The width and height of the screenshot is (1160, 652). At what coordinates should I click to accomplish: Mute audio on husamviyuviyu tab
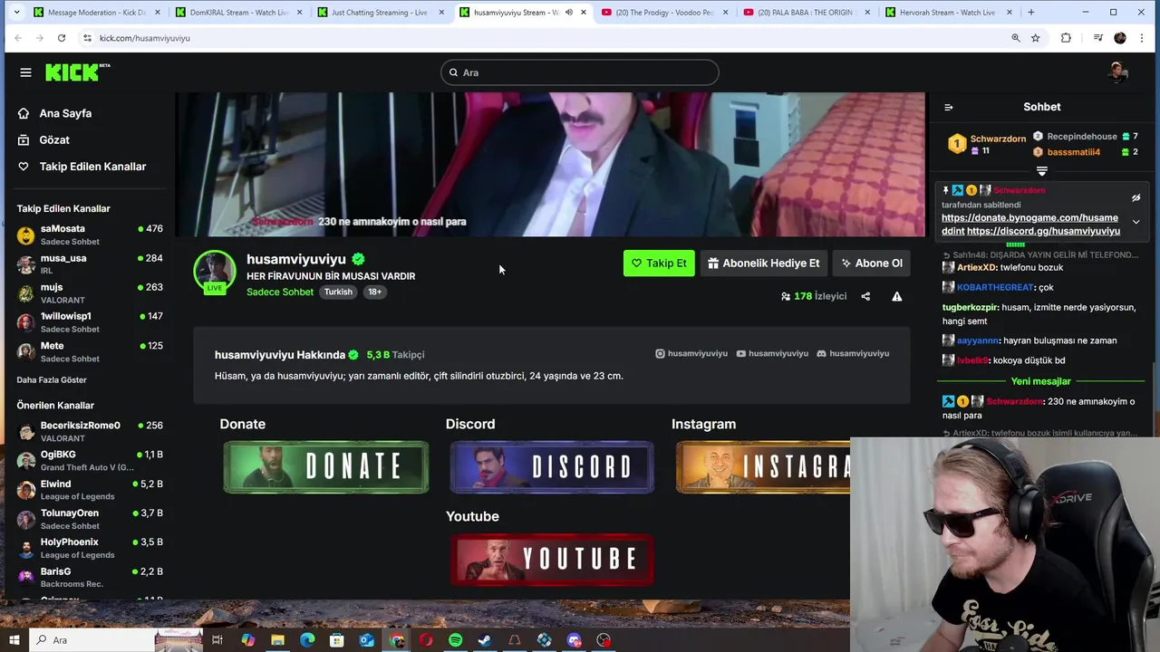click(x=568, y=13)
